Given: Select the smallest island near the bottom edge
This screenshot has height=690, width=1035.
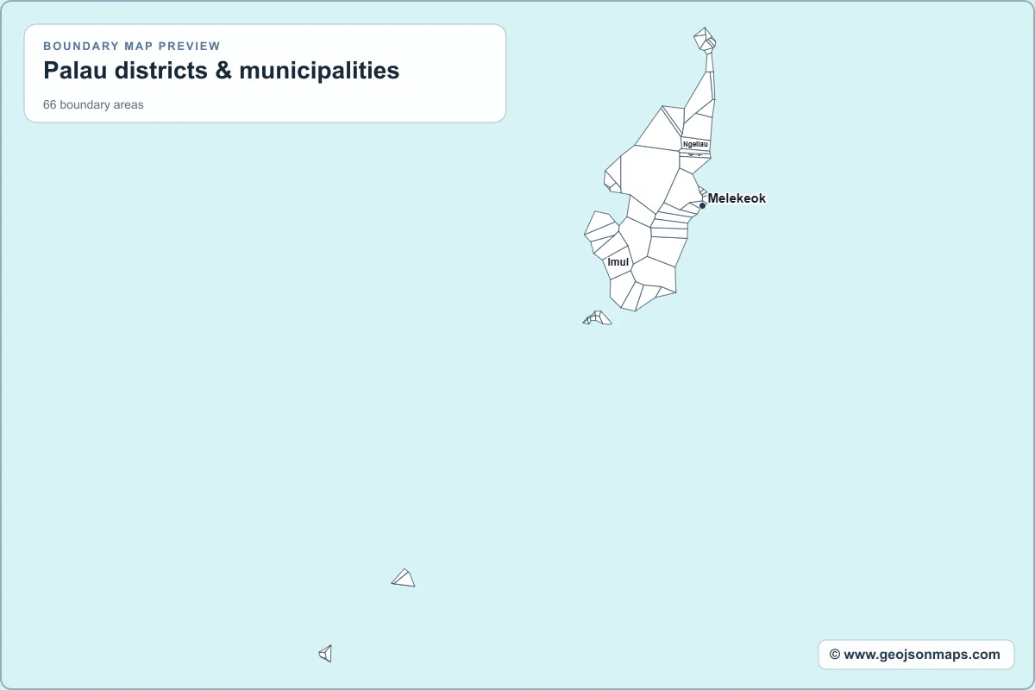Looking at the screenshot, I should click(x=326, y=654).
